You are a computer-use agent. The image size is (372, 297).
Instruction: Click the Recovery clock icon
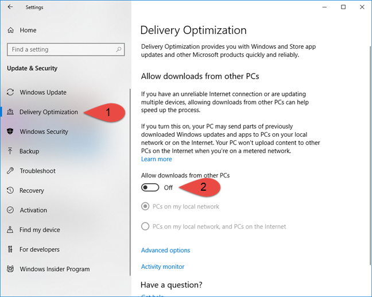click(x=10, y=190)
